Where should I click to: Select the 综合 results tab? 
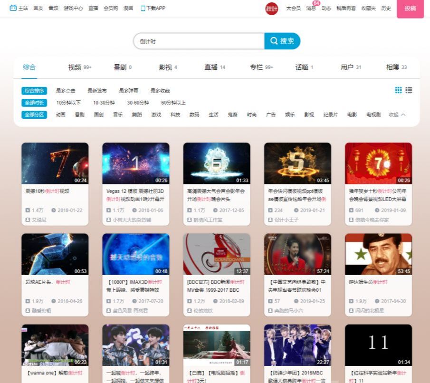[x=29, y=67]
